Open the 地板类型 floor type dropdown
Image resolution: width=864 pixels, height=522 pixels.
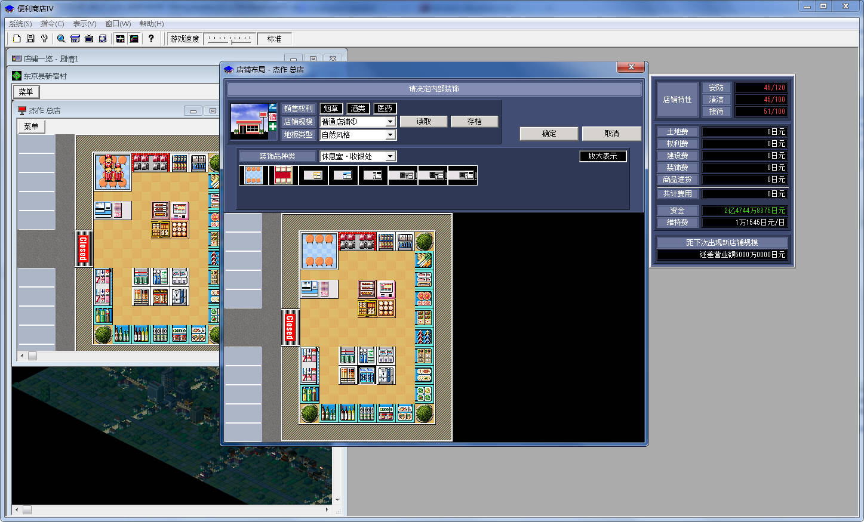point(390,135)
